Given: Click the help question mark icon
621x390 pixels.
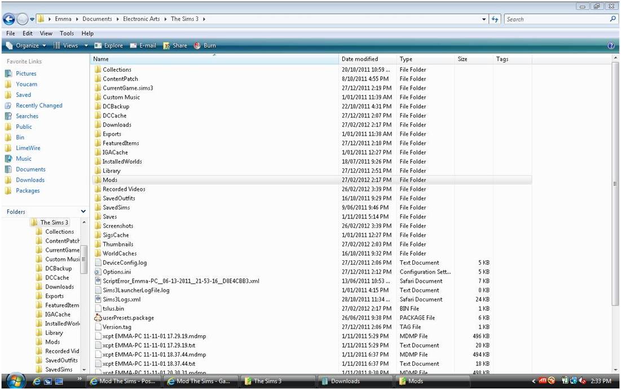Looking at the screenshot, I should click(611, 46).
